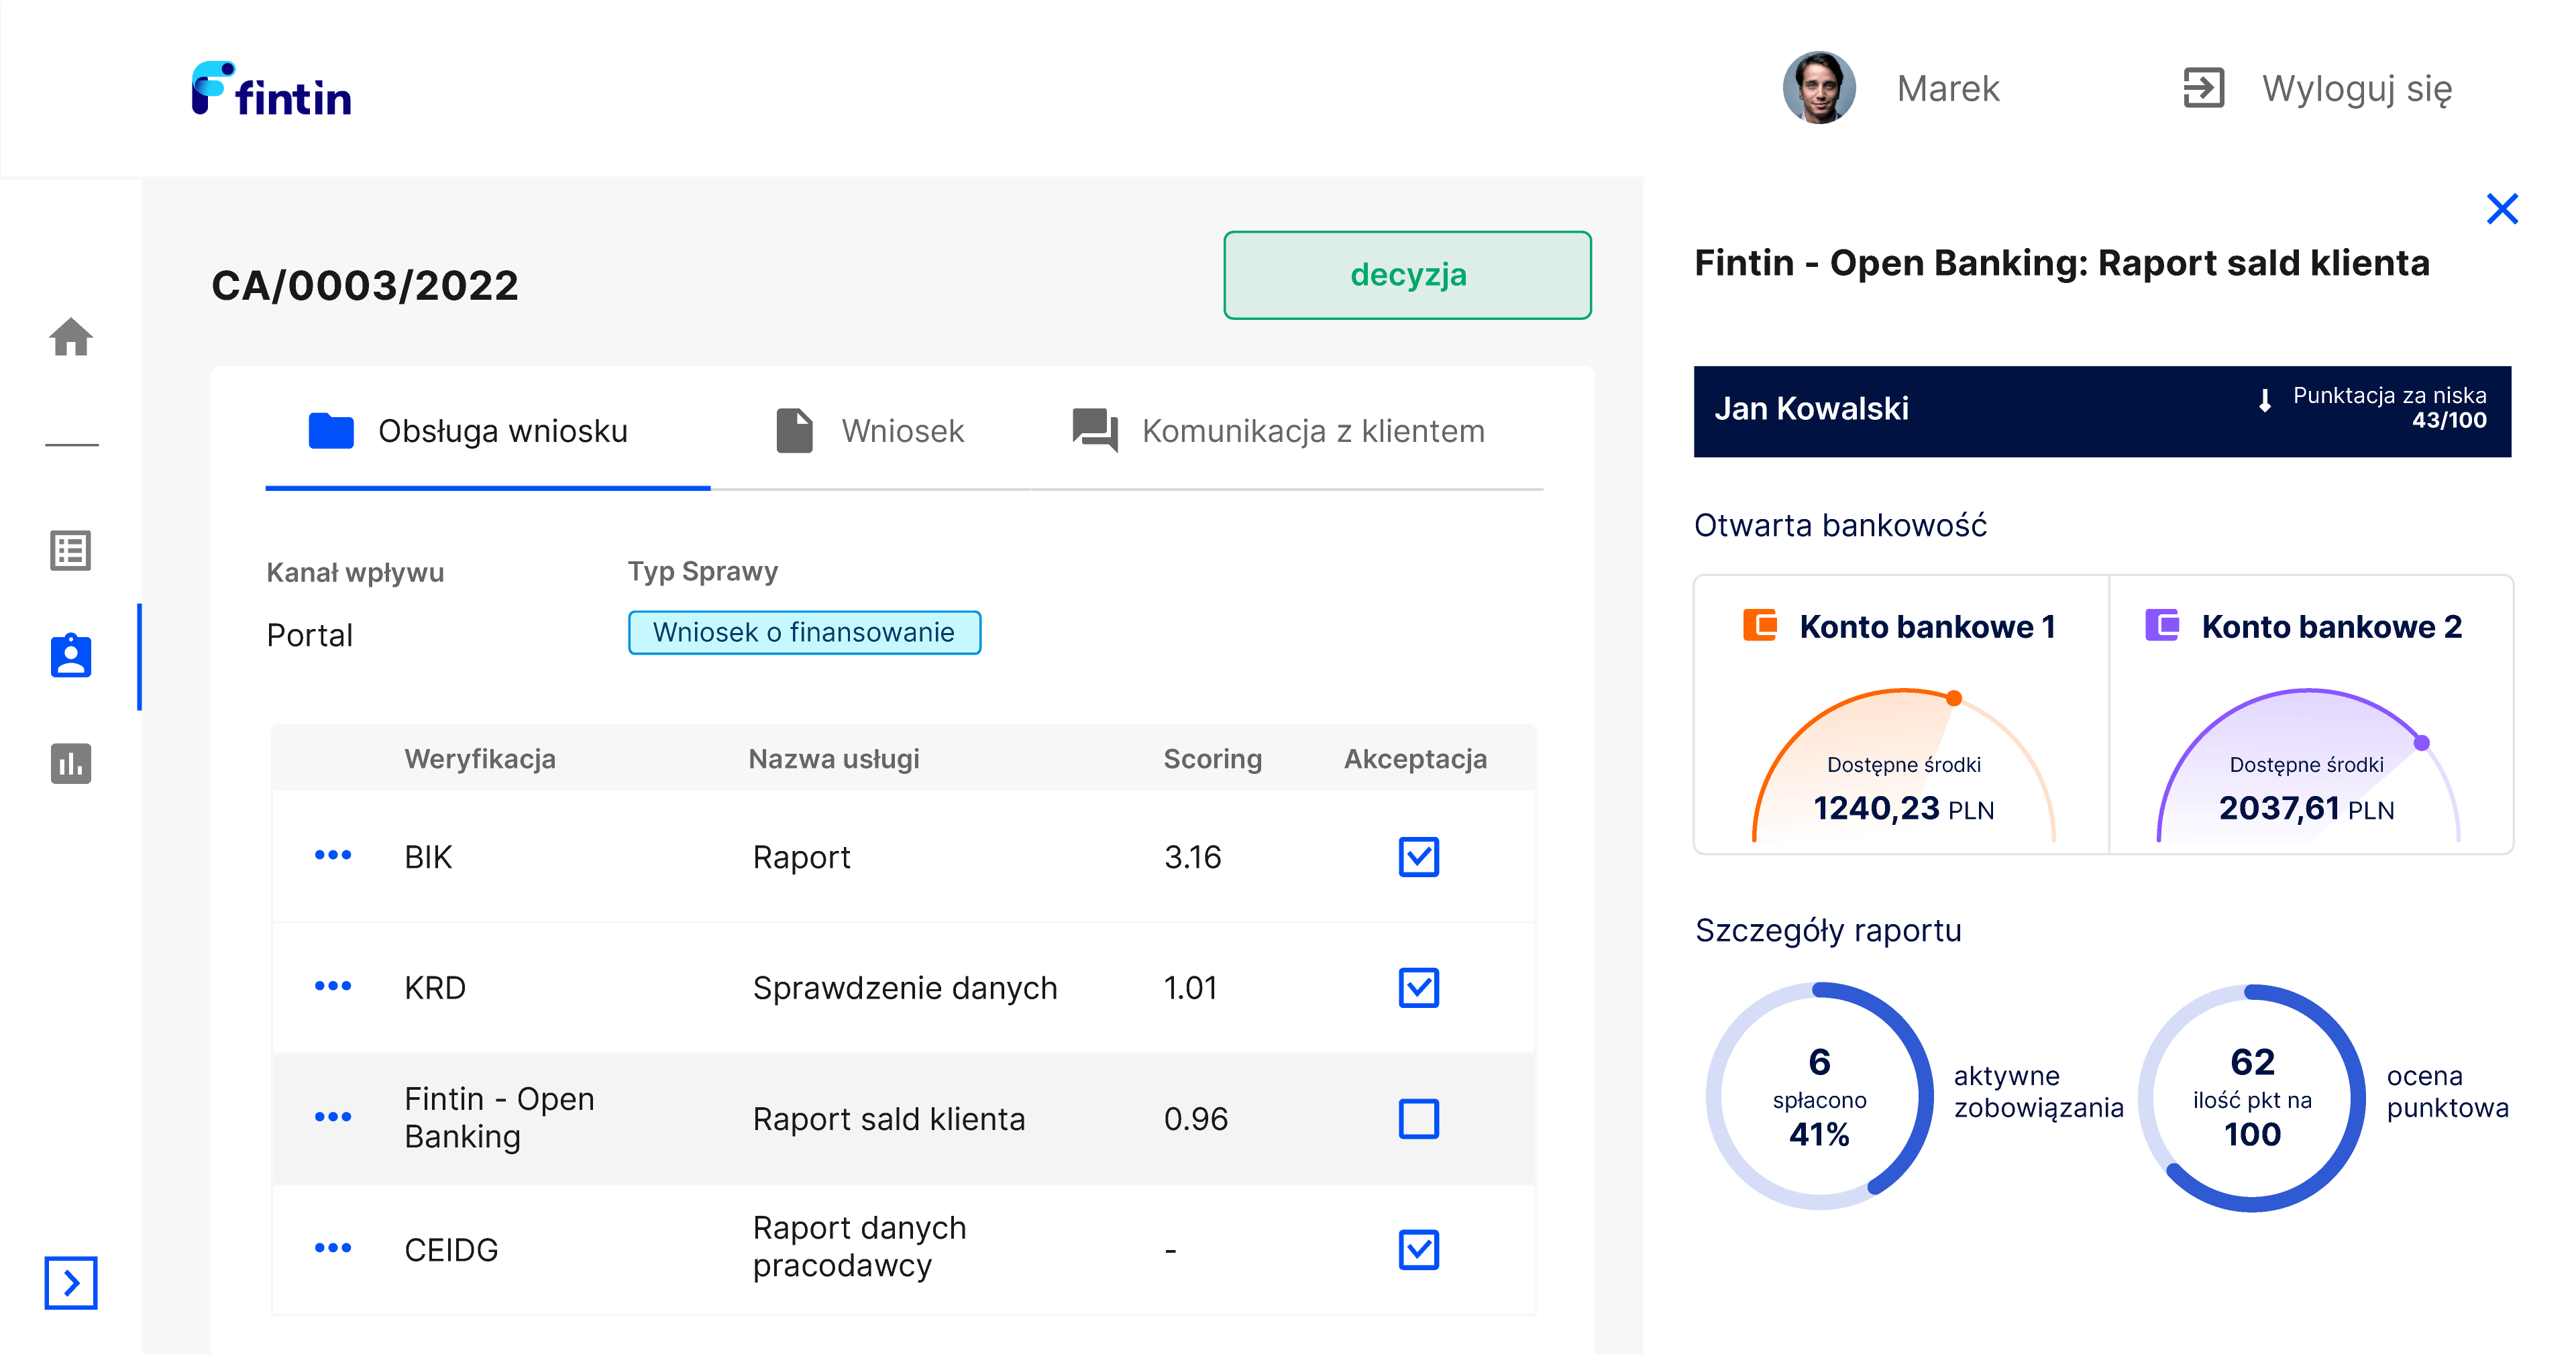Select the KRD verification name
The image size is (2576, 1354).
(x=435, y=988)
